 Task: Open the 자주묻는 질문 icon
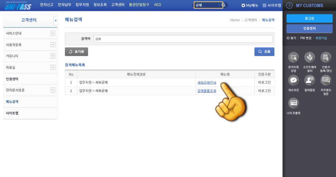326,80
